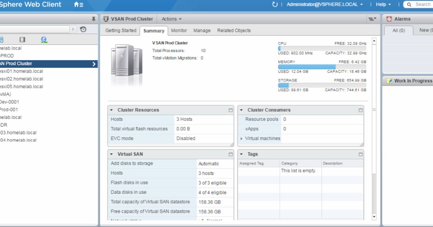433x227 pixels.
Task: Collapse the Cluster Resources section
Action: point(112,110)
